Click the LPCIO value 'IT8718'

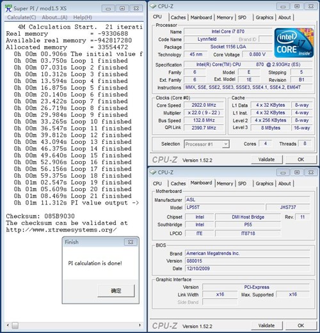(x=248, y=233)
